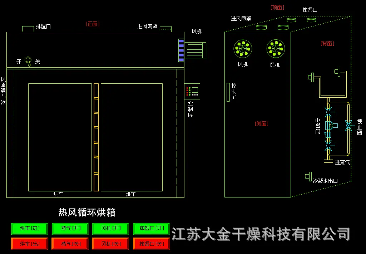Click the front view control screen panel
Viewport: 366px width, 254px height.
coord(192,91)
